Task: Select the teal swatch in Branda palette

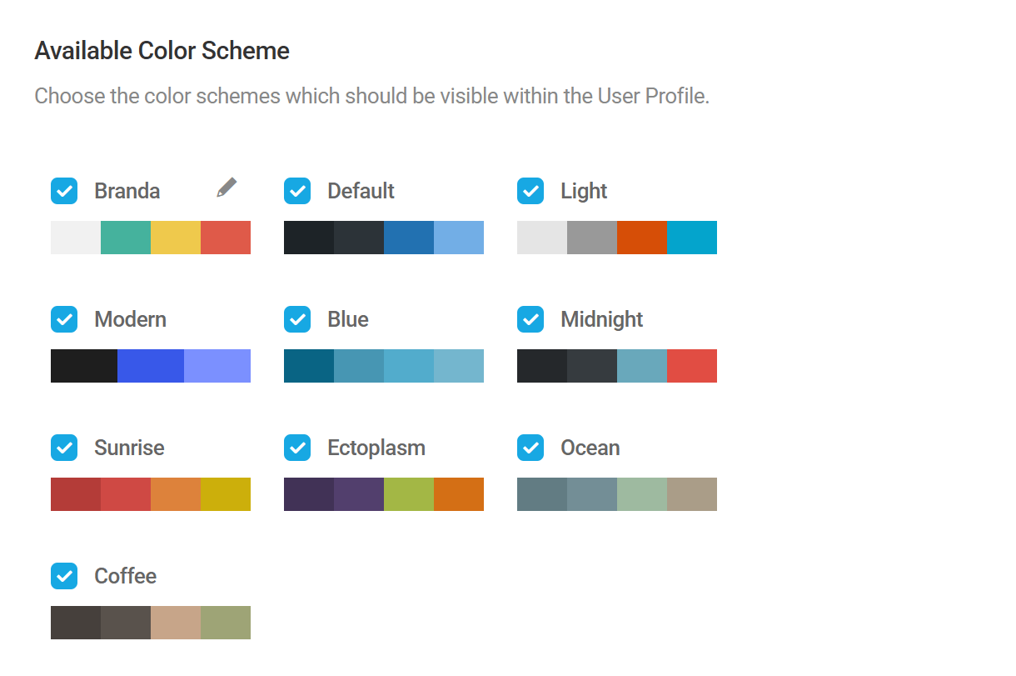Action: point(125,238)
